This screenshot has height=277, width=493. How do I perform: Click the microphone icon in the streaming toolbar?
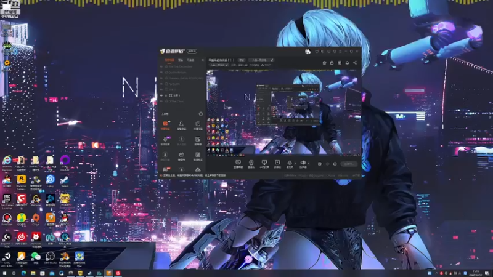pyautogui.click(x=290, y=163)
